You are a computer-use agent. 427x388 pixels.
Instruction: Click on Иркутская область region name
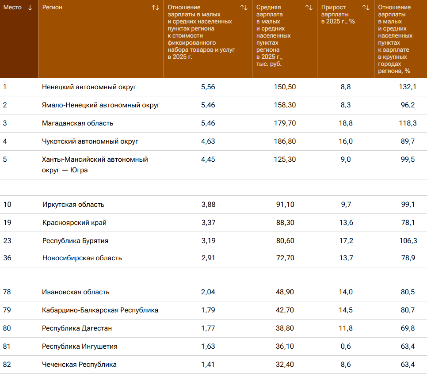[x=73, y=205]
